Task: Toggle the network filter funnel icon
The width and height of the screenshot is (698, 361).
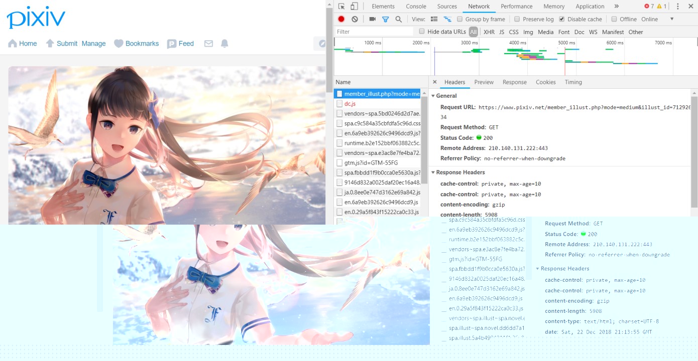Action: click(385, 19)
